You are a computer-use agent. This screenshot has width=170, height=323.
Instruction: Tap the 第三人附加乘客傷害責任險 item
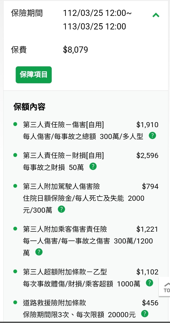65,229
